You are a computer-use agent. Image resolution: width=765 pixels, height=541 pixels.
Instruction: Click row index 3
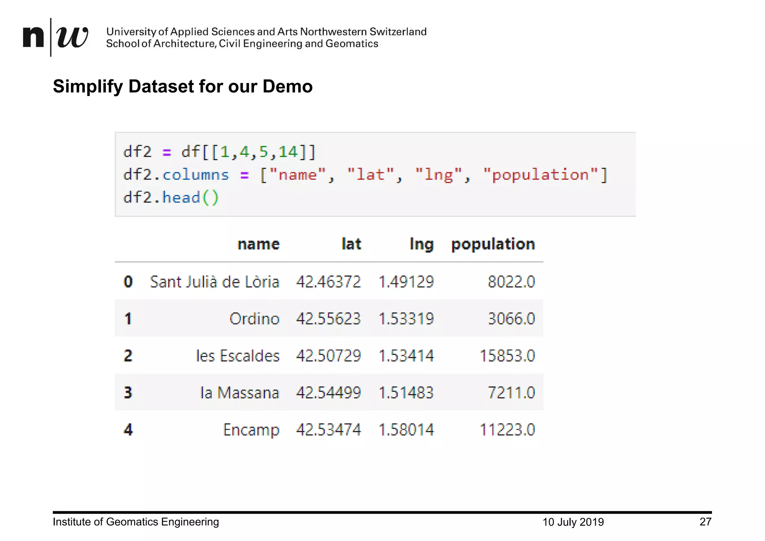point(128,393)
